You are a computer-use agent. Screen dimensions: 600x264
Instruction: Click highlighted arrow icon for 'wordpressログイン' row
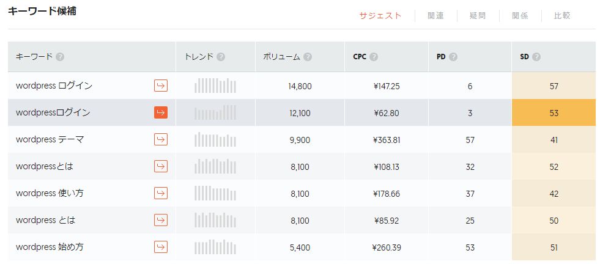click(x=161, y=113)
